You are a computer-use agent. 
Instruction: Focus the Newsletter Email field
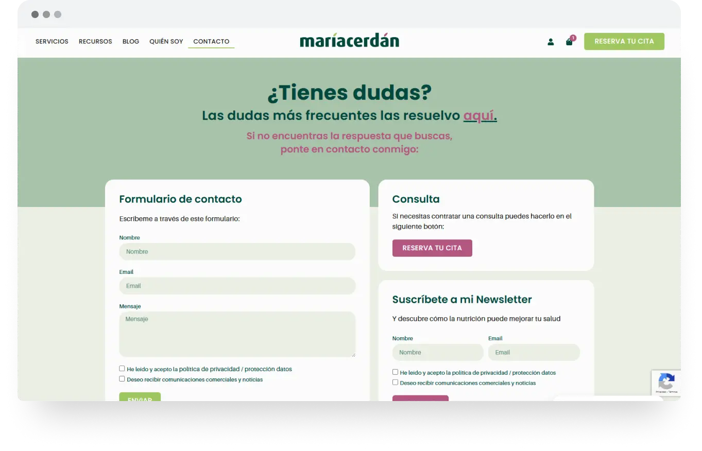pyautogui.click(x=534, y=352)
